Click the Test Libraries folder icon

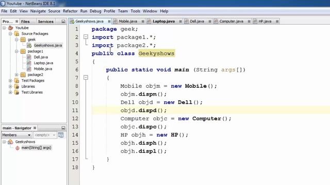pyautogui.click(x=17, y=92)
